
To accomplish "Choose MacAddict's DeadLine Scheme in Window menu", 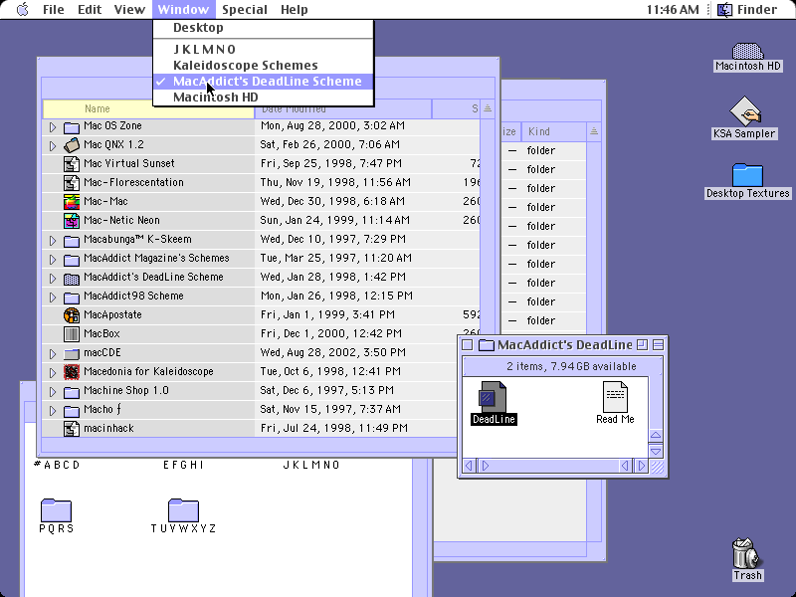I will (263, 82).
